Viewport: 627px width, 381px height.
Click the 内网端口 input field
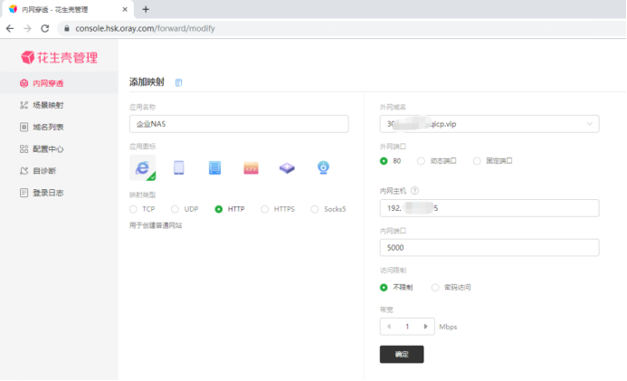489,247
